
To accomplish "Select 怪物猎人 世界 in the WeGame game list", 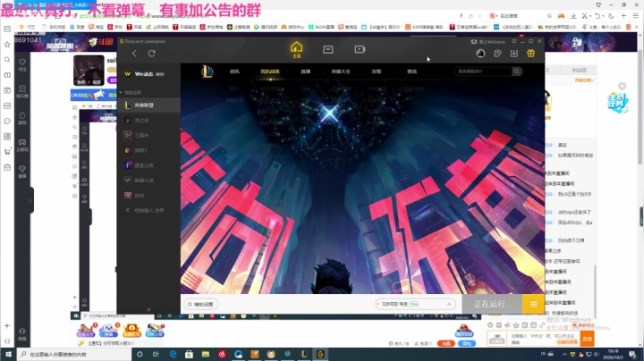I will (148, 210).
